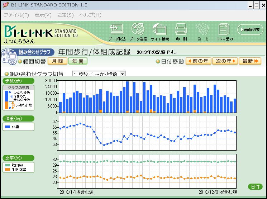The image size is (267, 199).
Task: Select the 年間 yearly range toggle
Action: click(x=78, y=61)
